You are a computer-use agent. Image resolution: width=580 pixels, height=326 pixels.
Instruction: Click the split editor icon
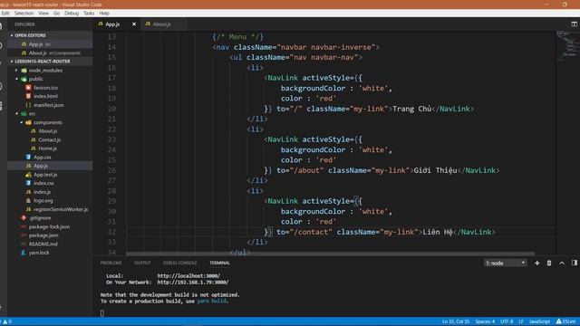pos(574,24)
